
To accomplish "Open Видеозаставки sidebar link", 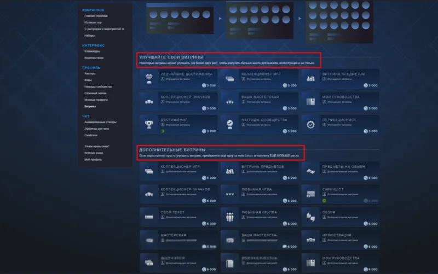I will [94, 58].
